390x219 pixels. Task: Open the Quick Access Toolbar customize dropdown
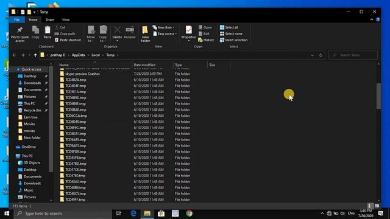click(x=34, y=12)
